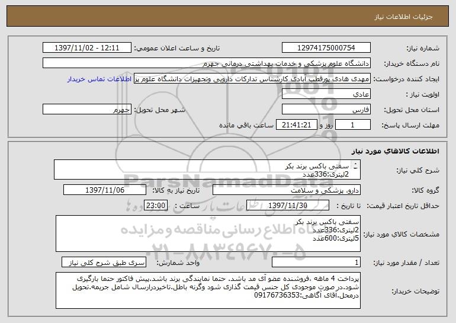Click the حداقل تاریخ اعتبار قیمت label
Viewport: 456px width, 323px height.
(x=403, y=206)
